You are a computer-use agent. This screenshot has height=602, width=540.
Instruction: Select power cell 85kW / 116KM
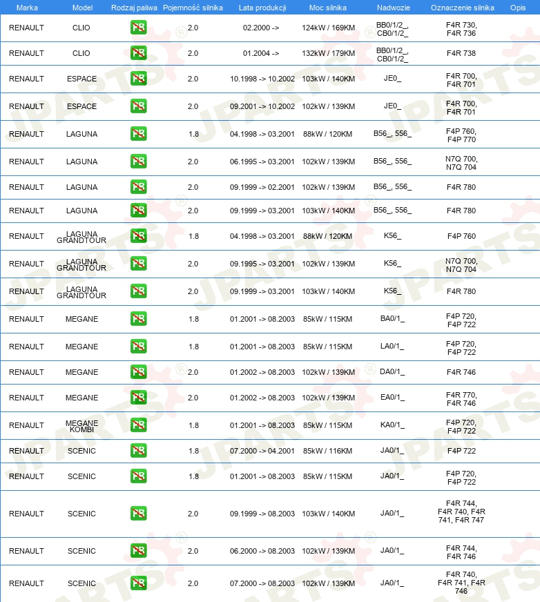coord(327,451)
